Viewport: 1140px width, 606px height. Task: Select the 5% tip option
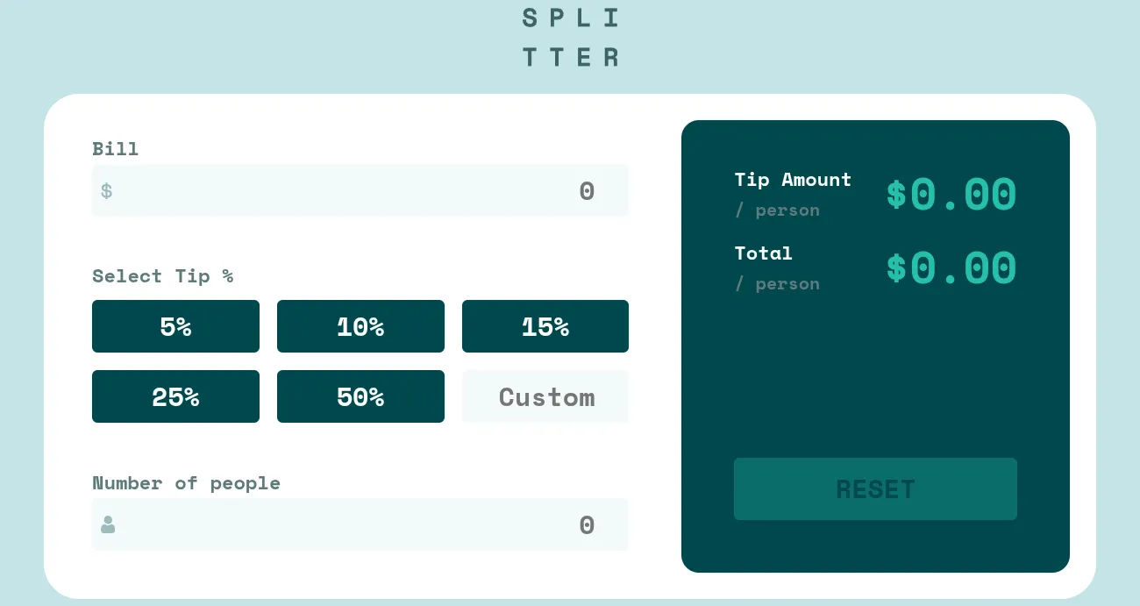[x=175, y=326]
